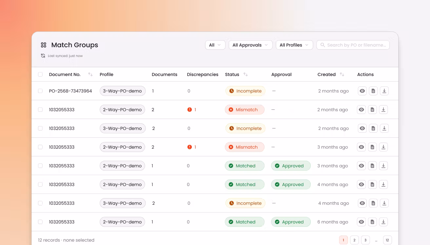Toggle the select-all checkbox in table header
Image resolution: width=430 pixels, height=245 pixels.
pyautogui.click(x=40, y=74)
